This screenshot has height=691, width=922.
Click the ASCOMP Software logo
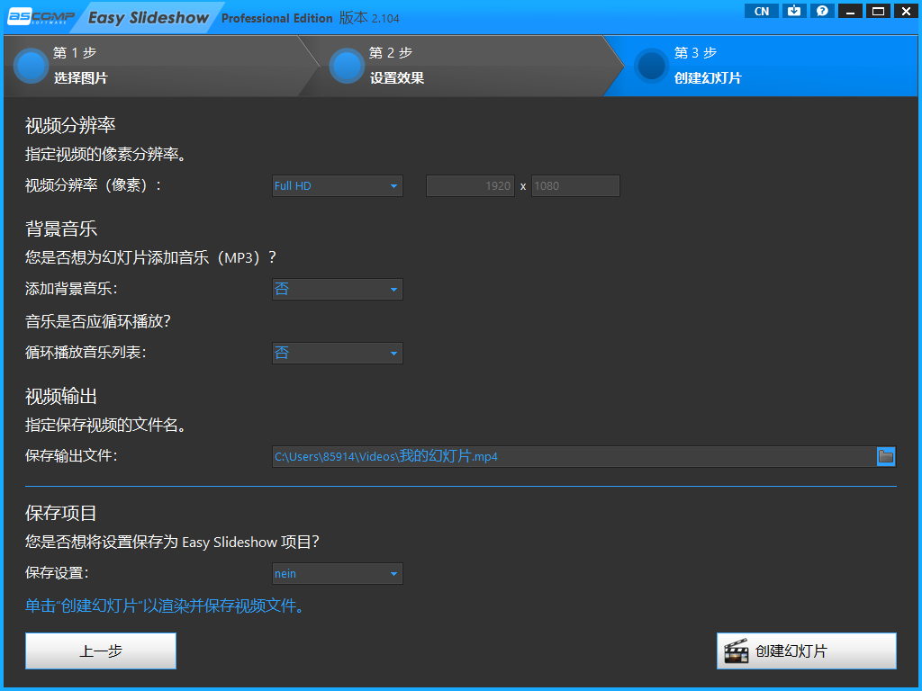click(x=40, y=17)
